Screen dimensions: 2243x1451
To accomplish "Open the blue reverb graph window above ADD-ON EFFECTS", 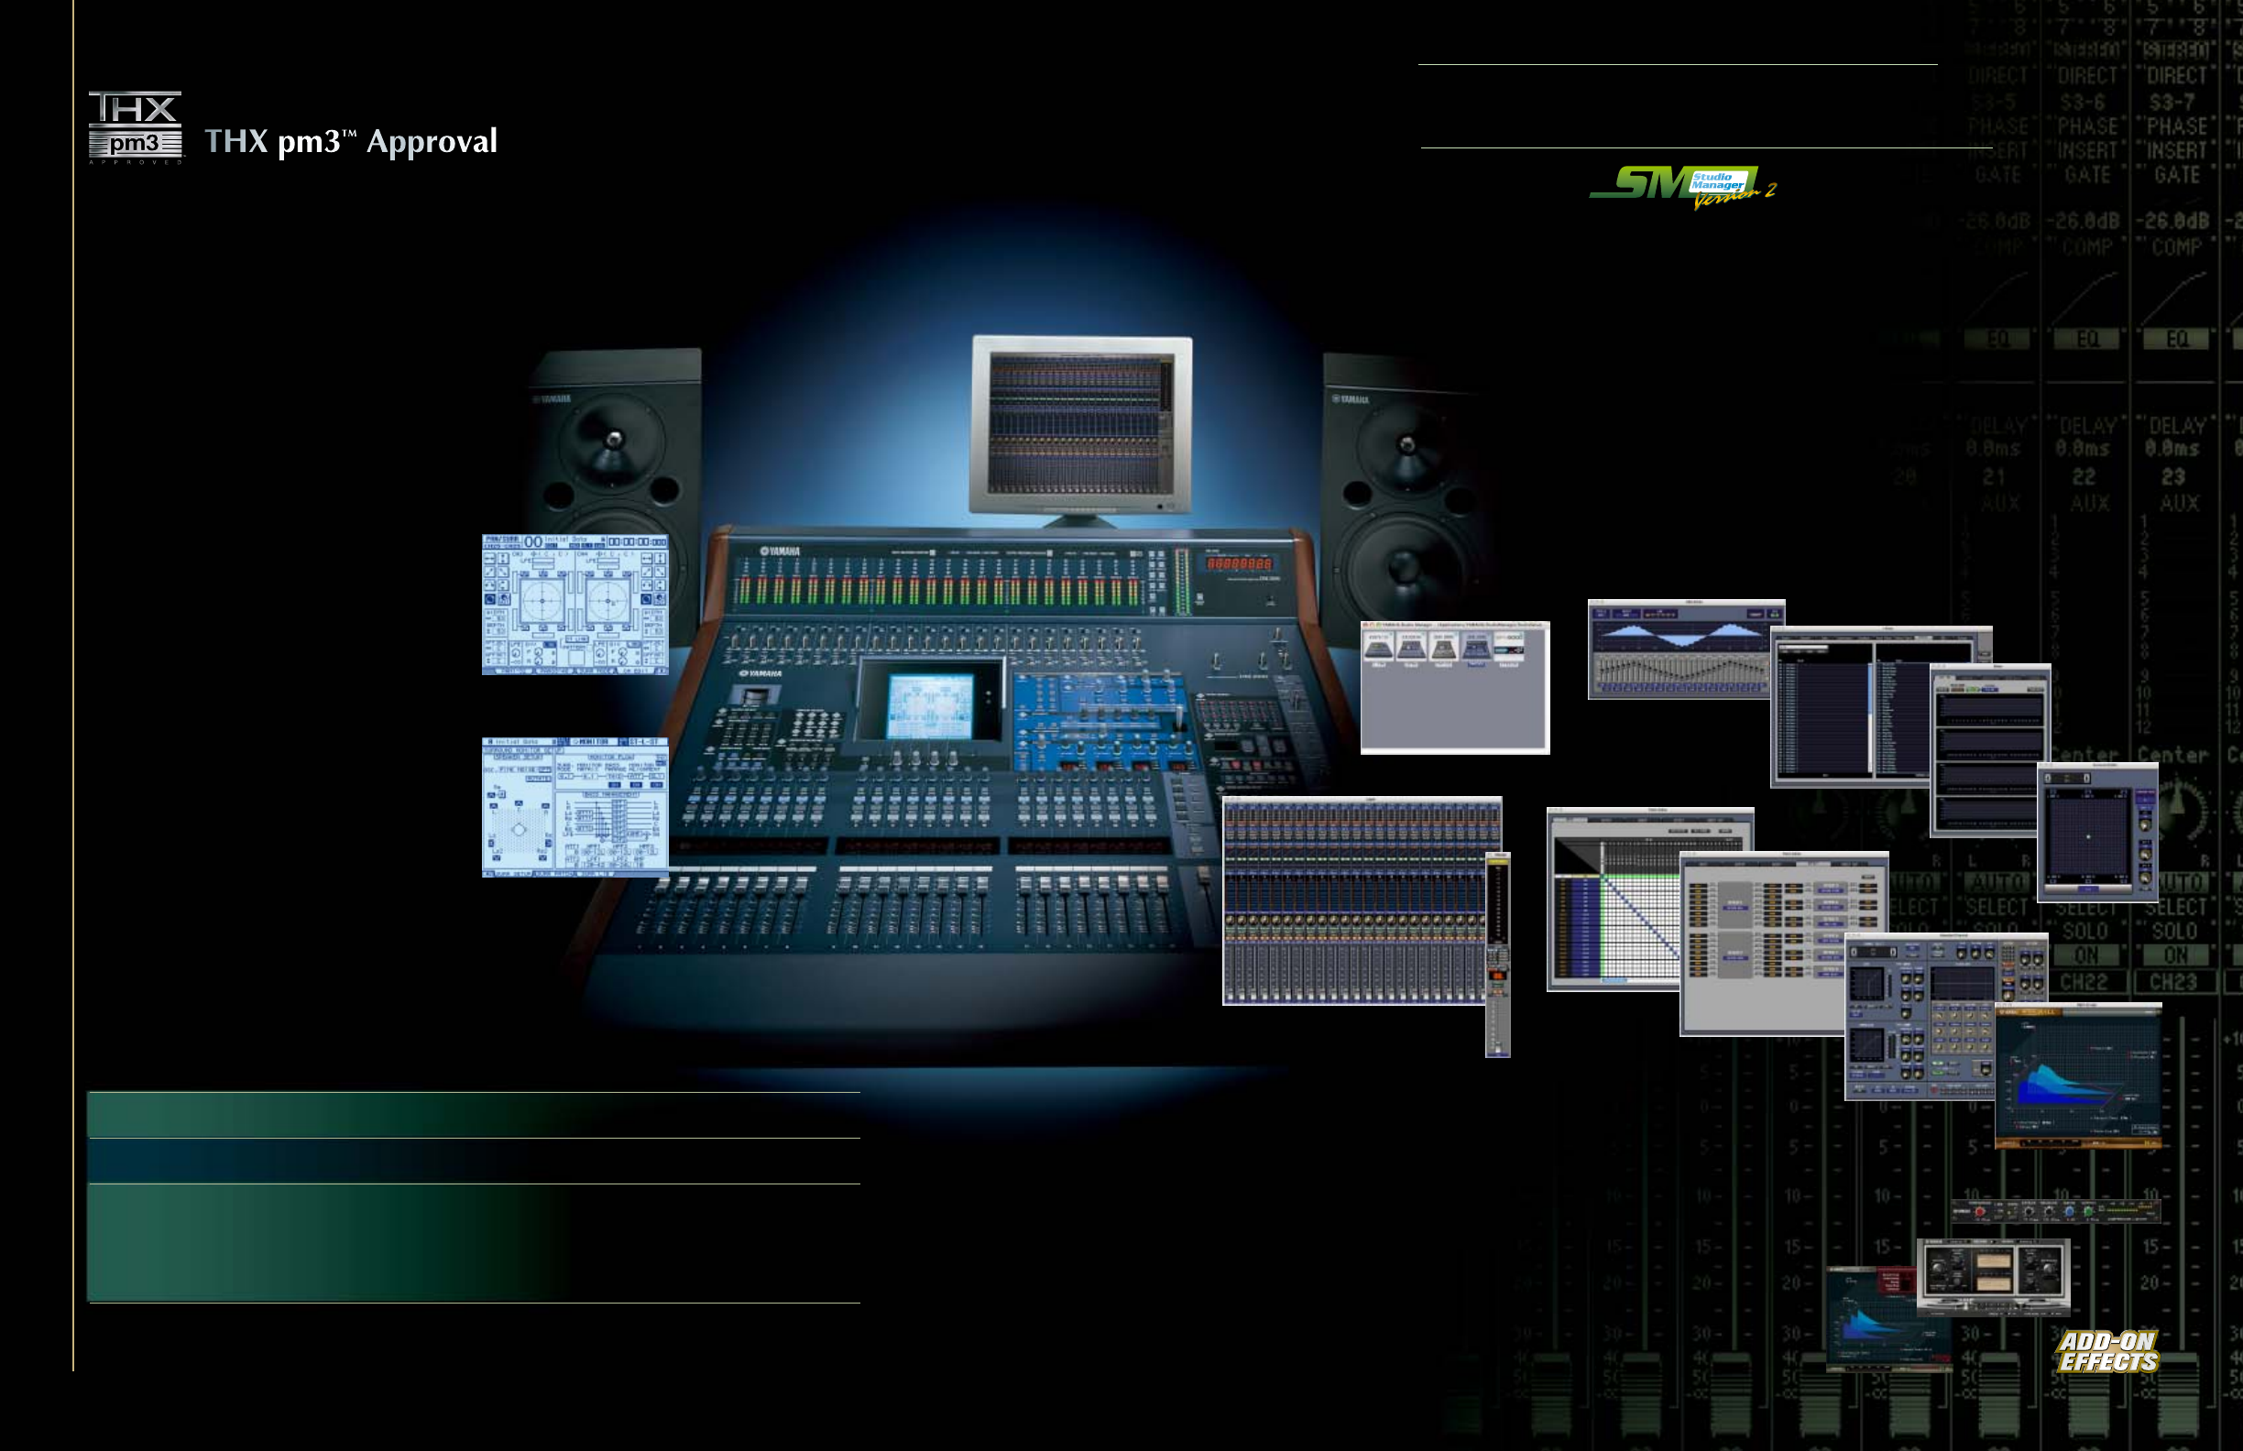I will coord(2077,1075).
